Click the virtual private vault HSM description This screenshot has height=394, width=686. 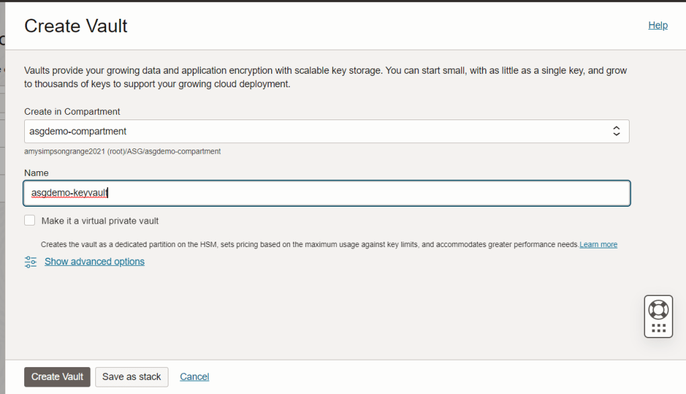point(309,245)
